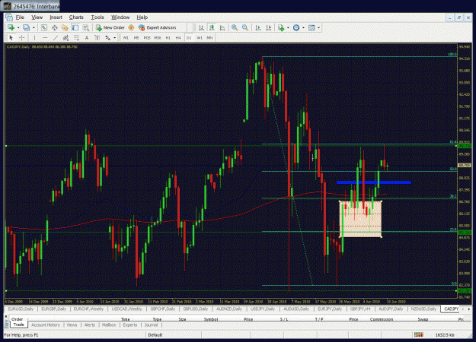The height and width of the screenshot is (342, 476).
Task: Switch timeframe to M1
Action: coord(126,37)
